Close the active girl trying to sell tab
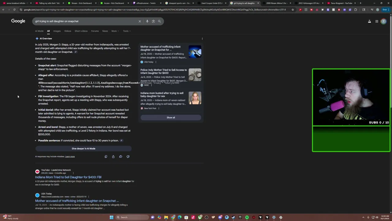Screen dimensions: 392x221 pos(258,3)
